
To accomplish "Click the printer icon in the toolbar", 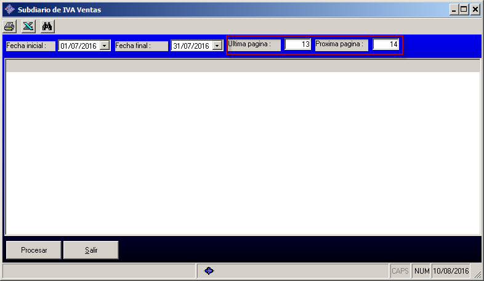I will [x=10, y=26].
